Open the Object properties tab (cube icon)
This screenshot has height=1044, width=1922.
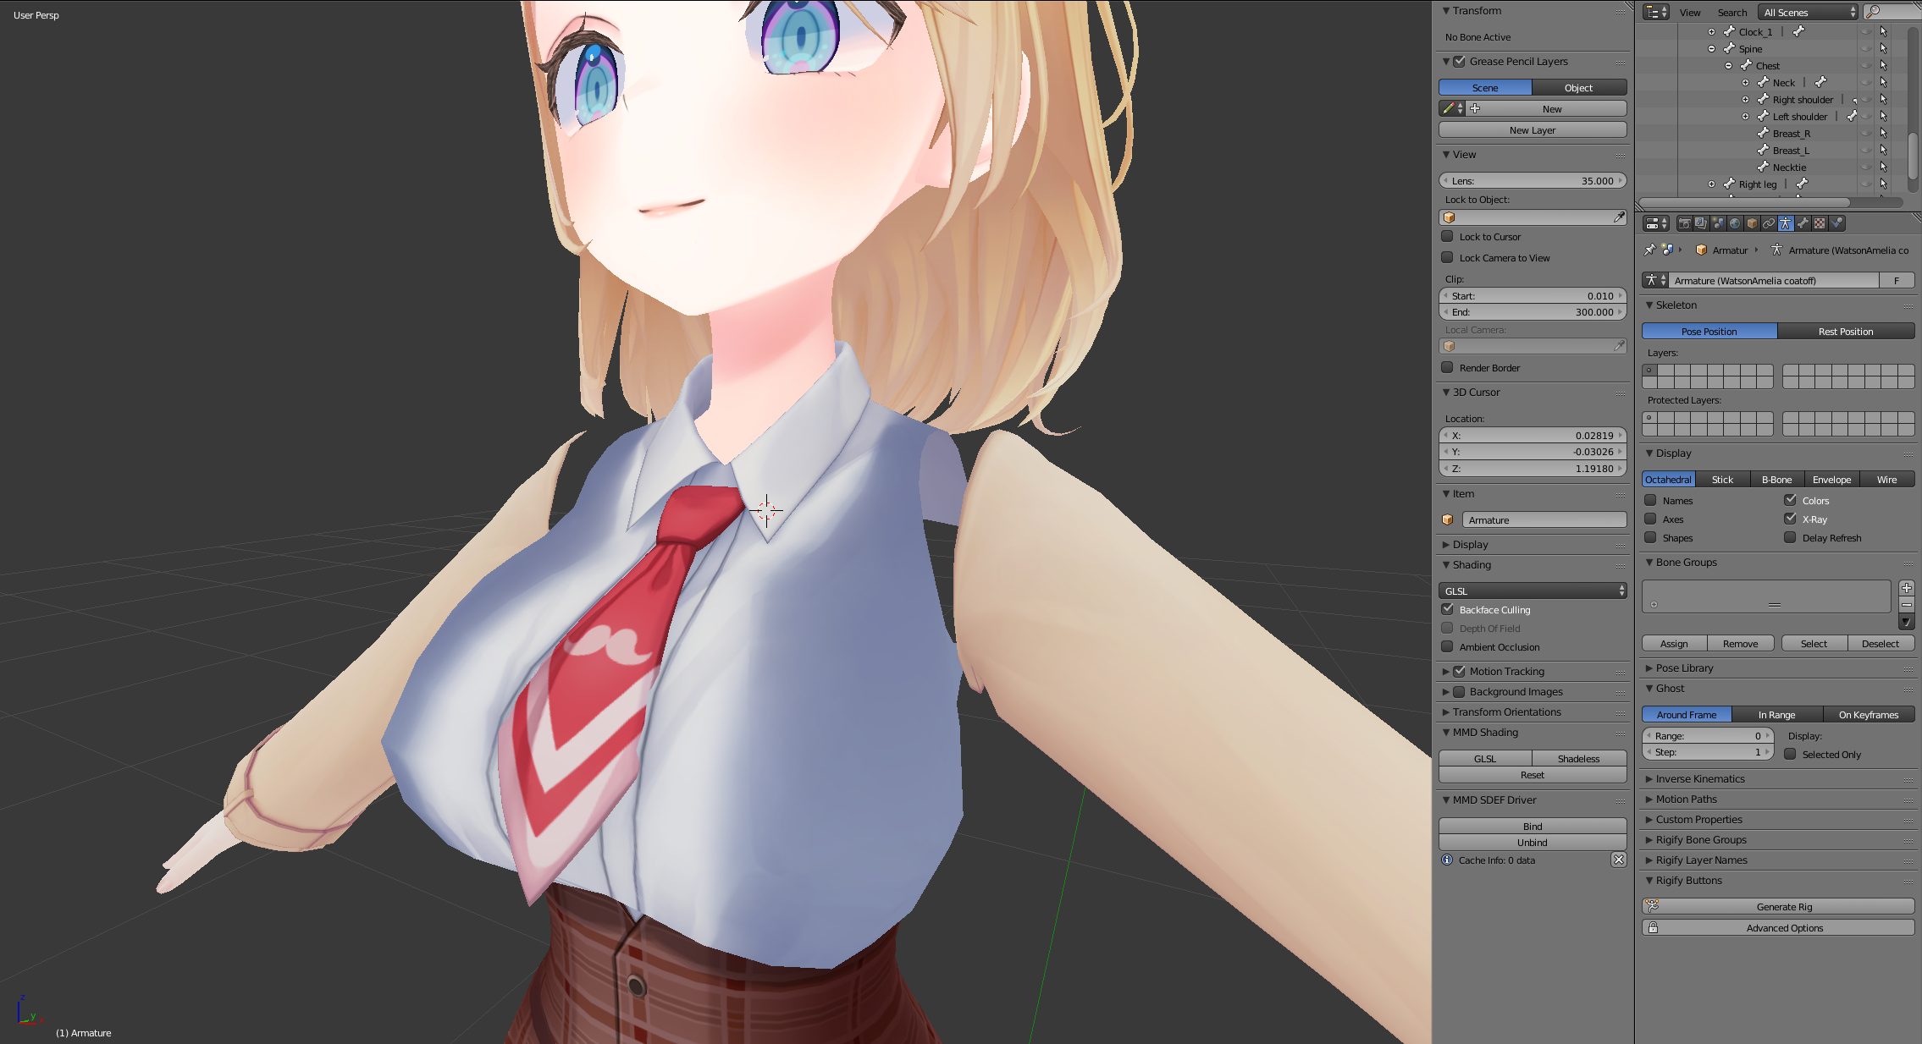point(1752,223)
